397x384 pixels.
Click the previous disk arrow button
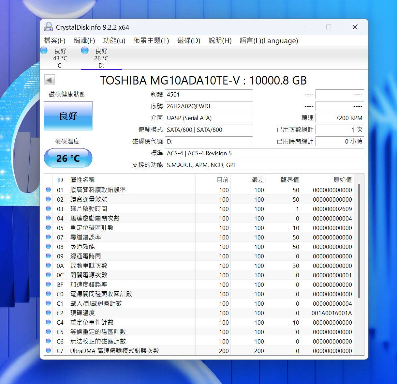pos(50,80)
